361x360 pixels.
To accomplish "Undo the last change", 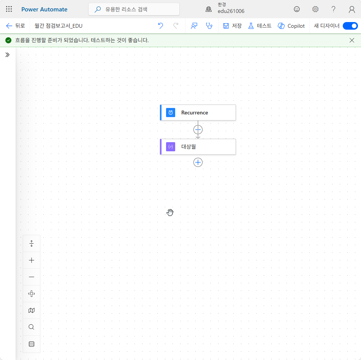I will 160,26.
